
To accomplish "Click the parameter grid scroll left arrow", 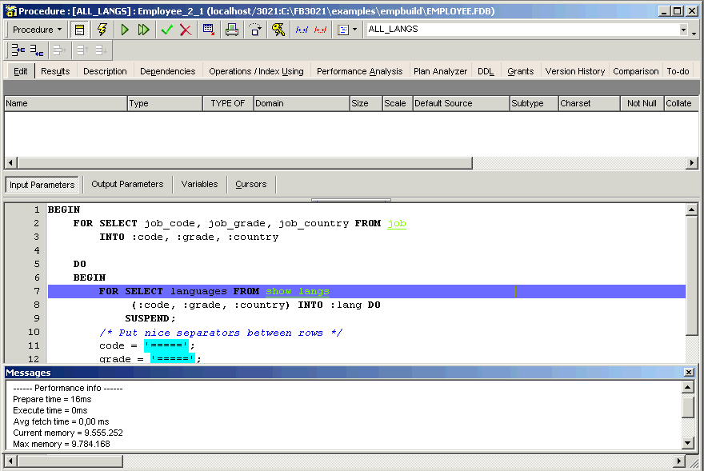I will point(10,162).
